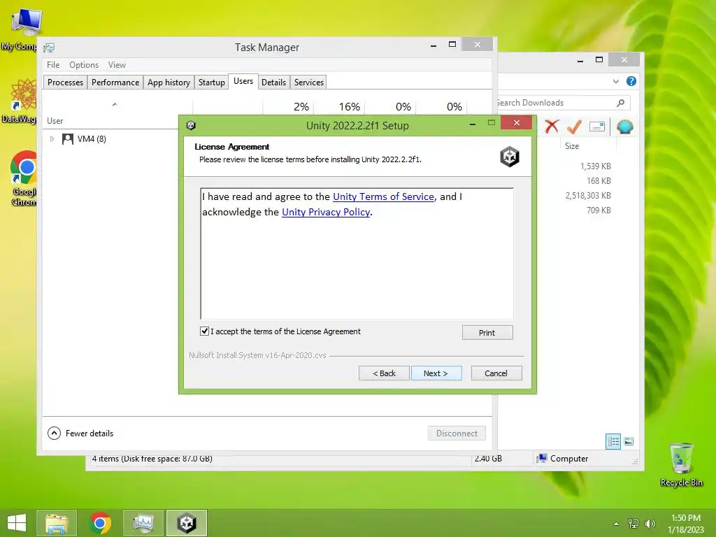Select the 709 KB file row
Image resolution: width=716 pixels, height=537 pixels.
pos(599,210)
